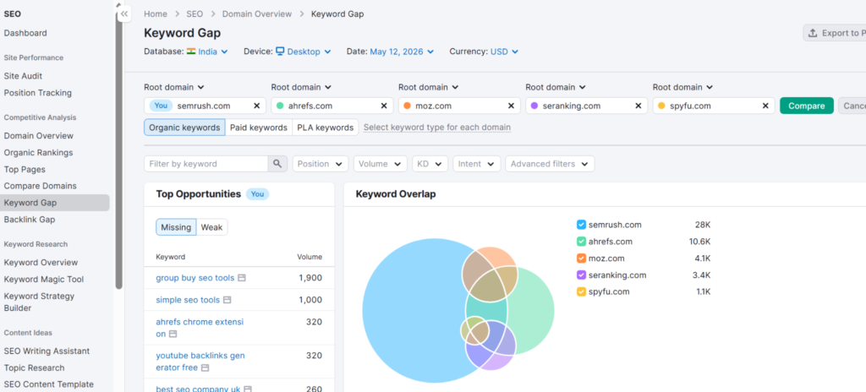Go to Domain Overview in the breadcrumb
The height and width of the screenshot is (392, 866).
click(x=257, y=14)
